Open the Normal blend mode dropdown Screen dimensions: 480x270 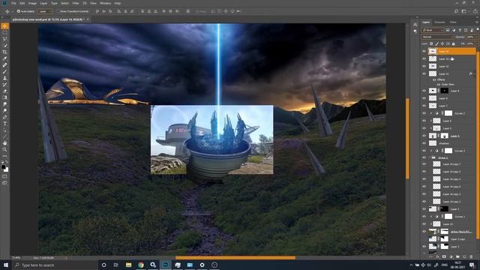(x=437, y=37)
